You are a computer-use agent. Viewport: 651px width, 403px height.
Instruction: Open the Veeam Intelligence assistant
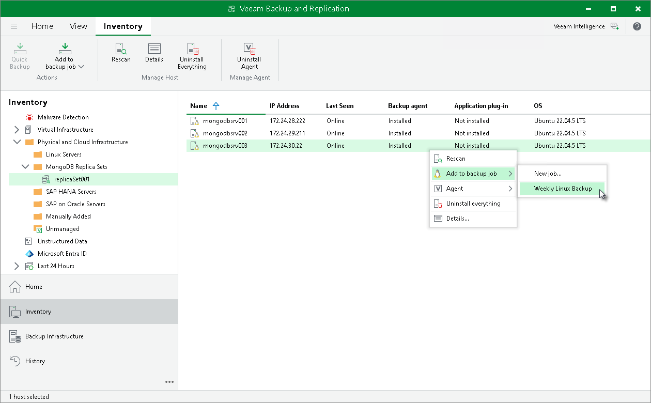pos(585,26)
